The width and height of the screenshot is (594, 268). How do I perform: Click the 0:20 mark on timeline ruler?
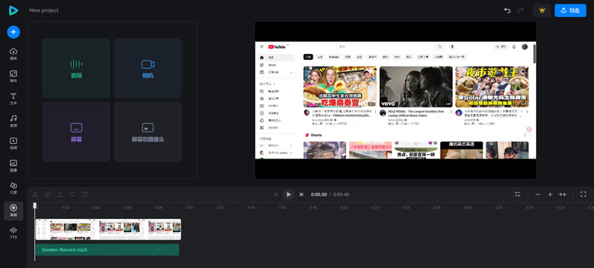click(344, 207)
